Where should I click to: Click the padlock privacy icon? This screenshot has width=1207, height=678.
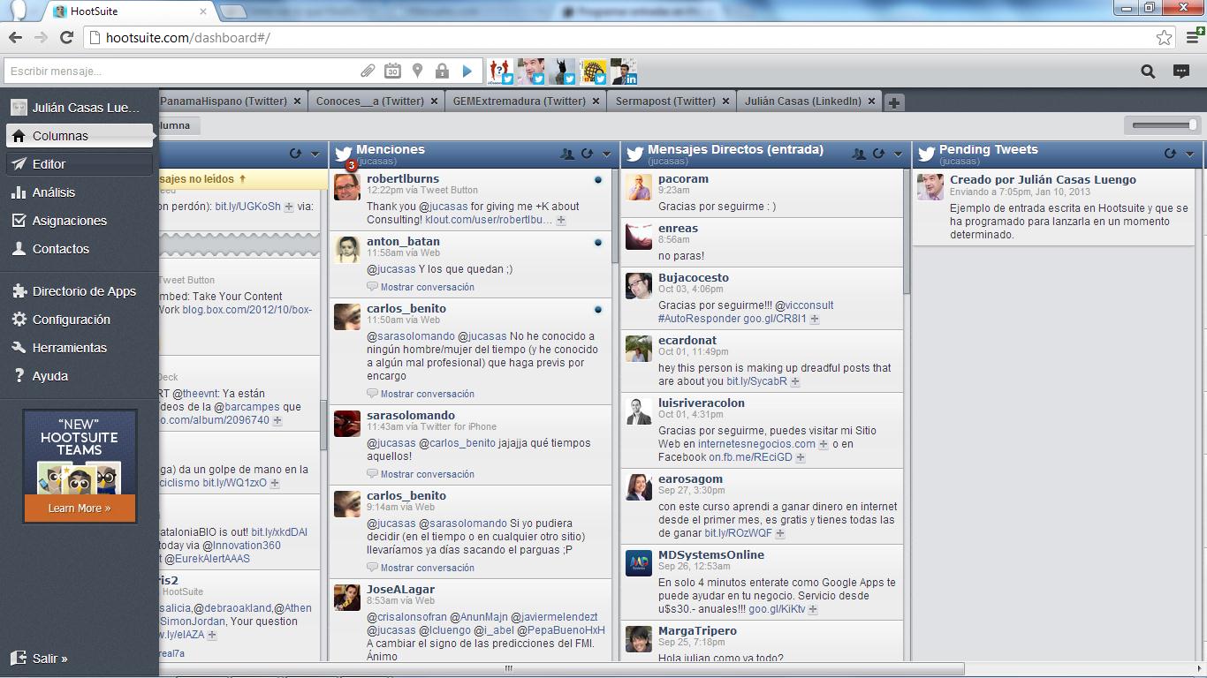(442, 72)
